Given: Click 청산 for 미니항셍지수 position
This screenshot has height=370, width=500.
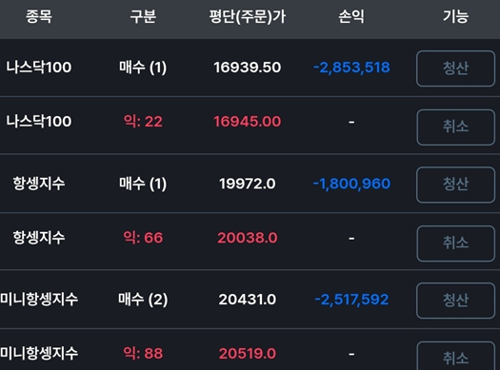Looking at the screenshot, I should point(455,301).
